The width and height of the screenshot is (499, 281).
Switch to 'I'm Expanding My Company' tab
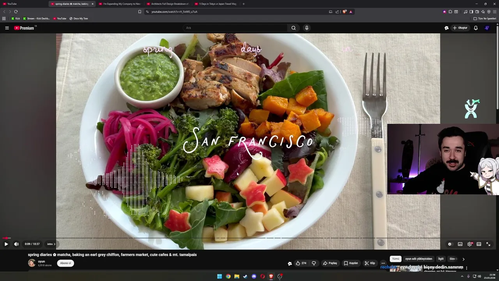pos(120,4)
